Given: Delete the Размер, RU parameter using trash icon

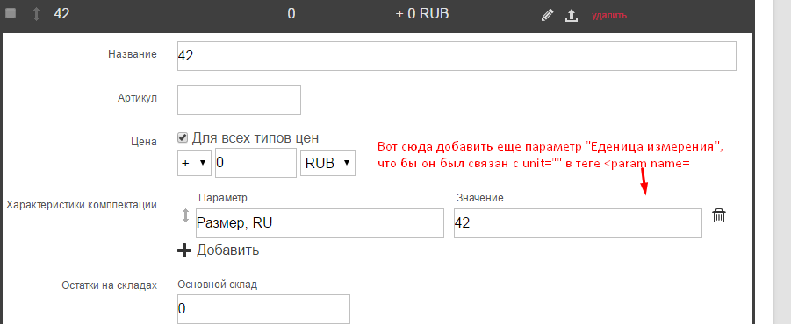Looking at the screenshot, I should (x=718, y=216).
